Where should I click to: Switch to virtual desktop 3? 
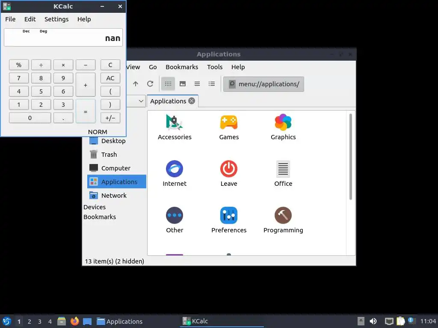[40, 321]
